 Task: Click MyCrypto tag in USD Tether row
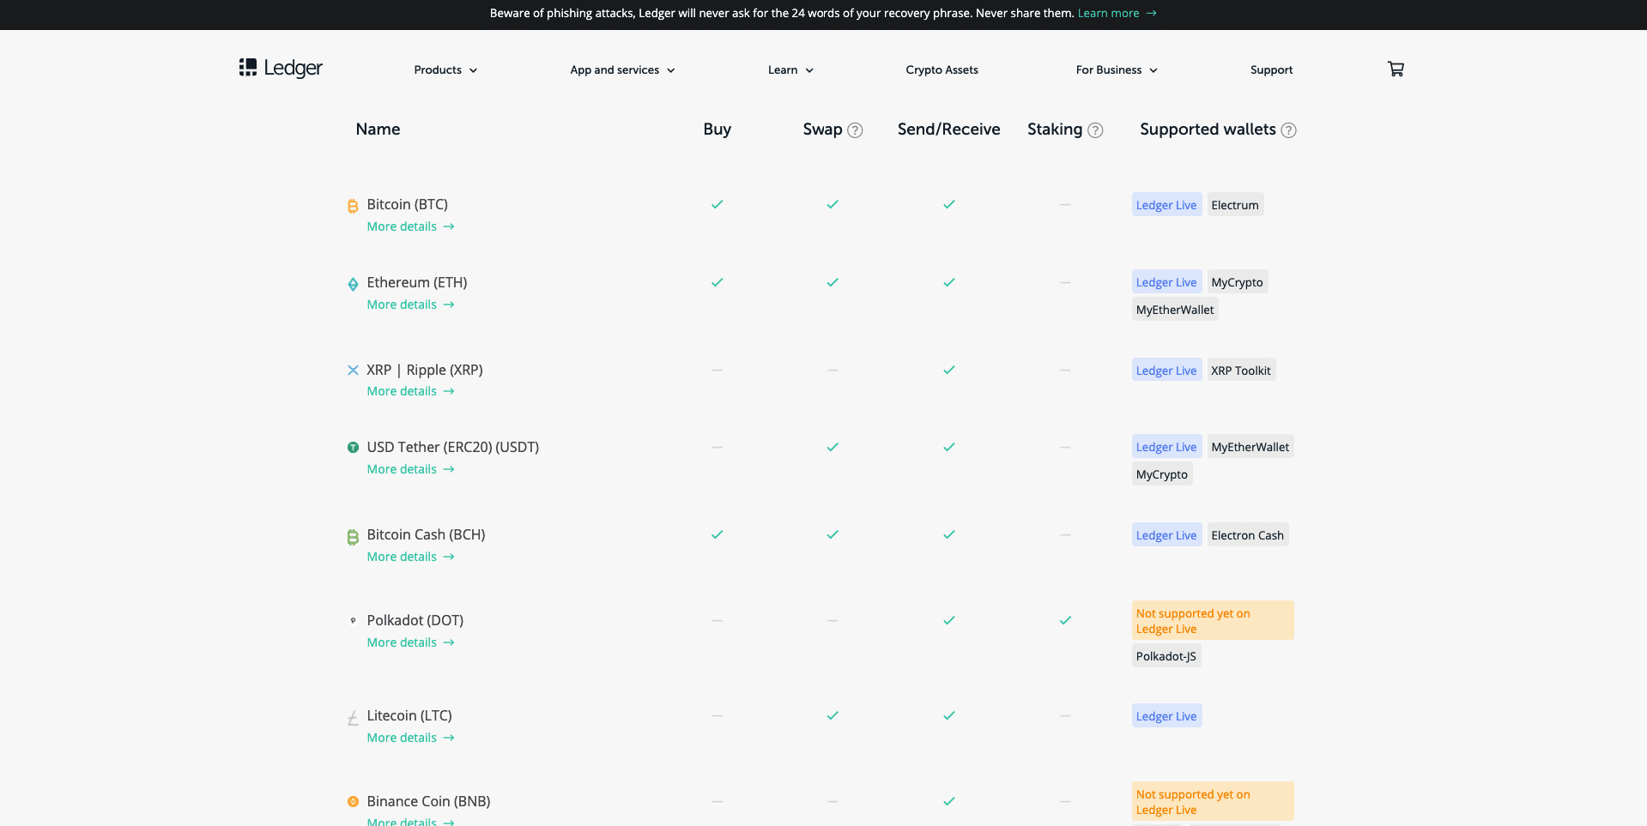click(1162, 474)
